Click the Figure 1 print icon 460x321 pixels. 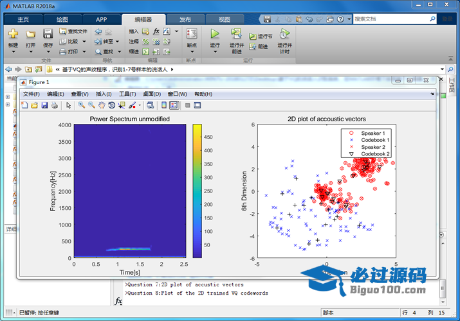(54, 105)
